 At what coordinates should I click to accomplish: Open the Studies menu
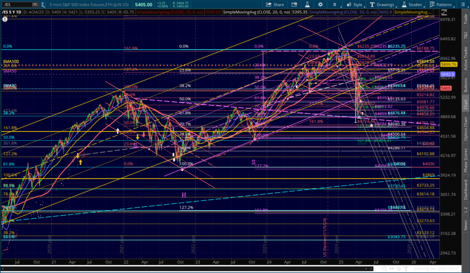pyautogui.click(x=412, y=5)
